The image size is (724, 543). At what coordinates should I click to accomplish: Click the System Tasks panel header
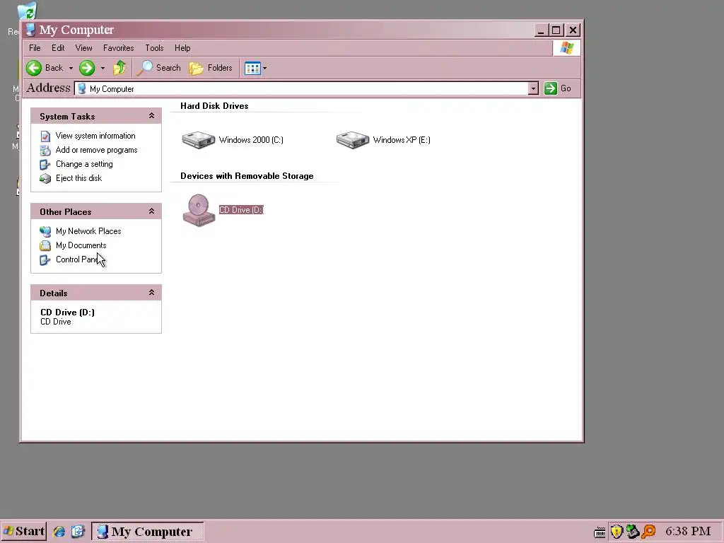pyautogui.click(x=96, y=117)
